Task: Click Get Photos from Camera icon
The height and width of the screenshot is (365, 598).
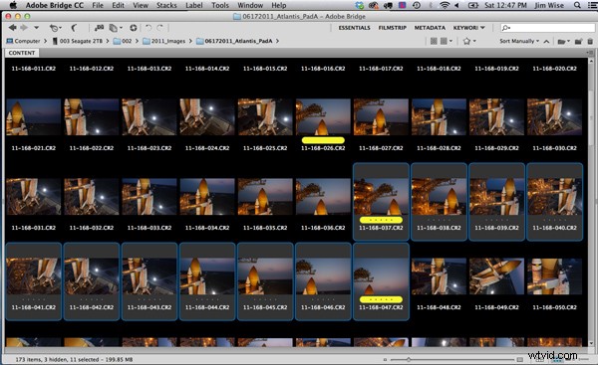Action: coord(99,28)
